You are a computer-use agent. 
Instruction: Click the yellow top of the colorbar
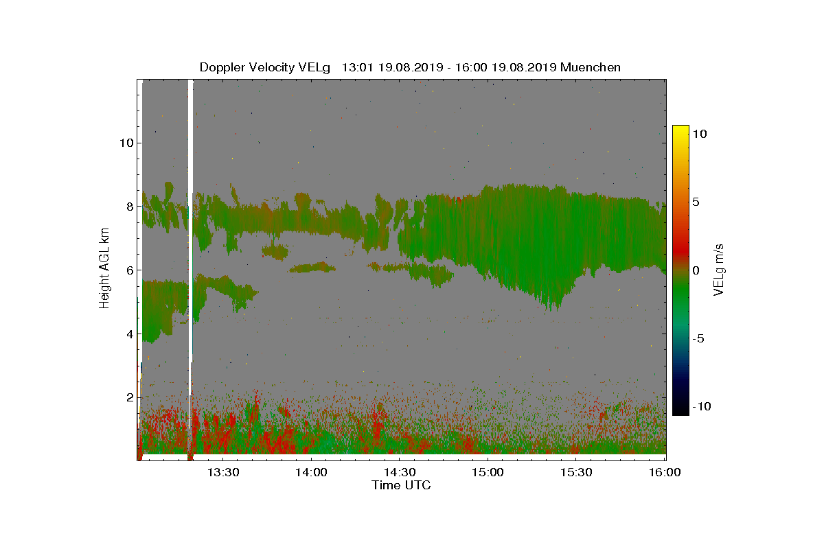pos(680,132)
